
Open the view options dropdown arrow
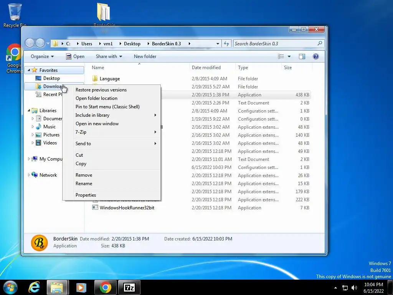(289, 56)
